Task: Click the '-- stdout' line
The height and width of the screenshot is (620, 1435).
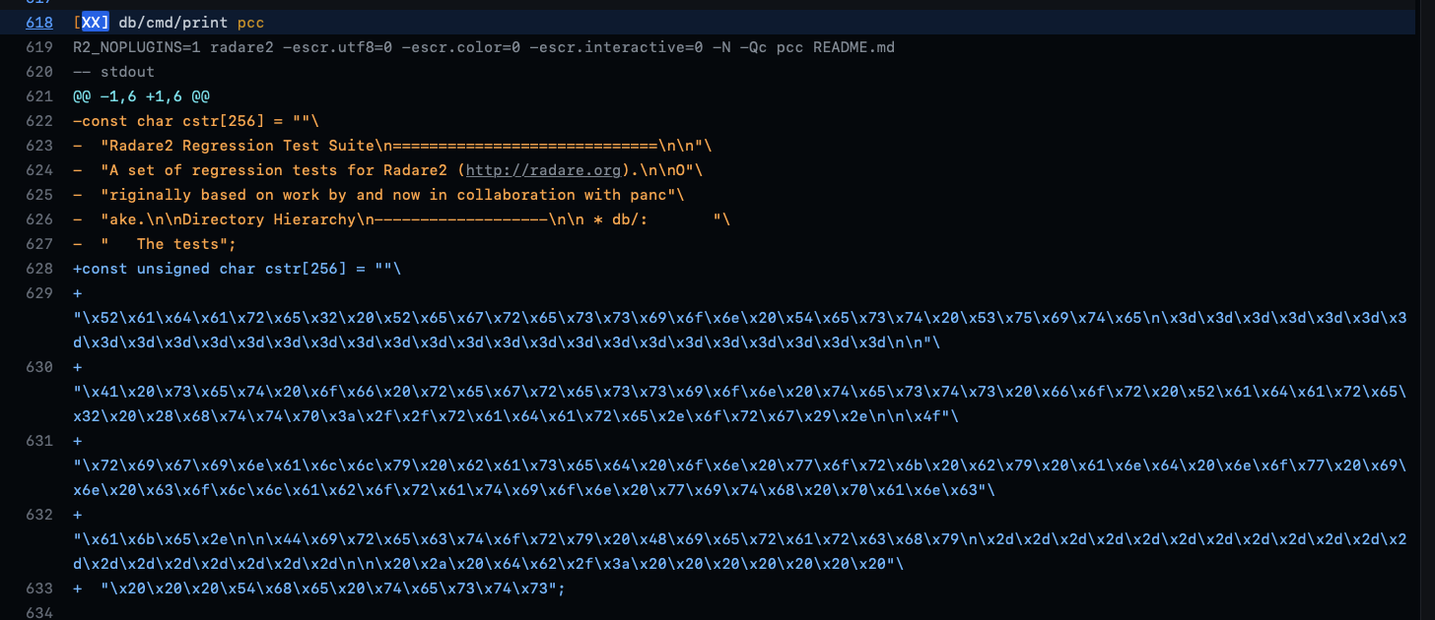Action: click(113, 72)
